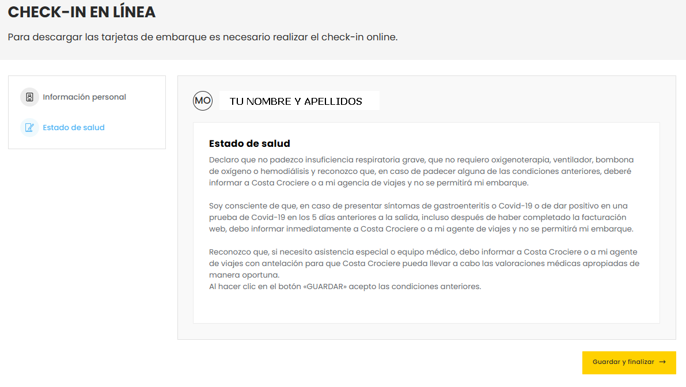Click the boarding pass download instruction text
The width and height of the screenshot is (686, 387).
(x=203, y=37)
